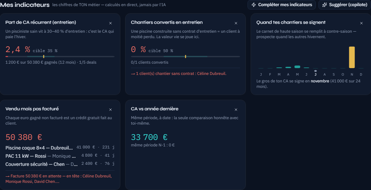Image resolution: width=371 pixels, height=190 pixels.
Task: Click the 1 200 € sur 50 380 € gagnés line
Action: click(x=51, y=62)
